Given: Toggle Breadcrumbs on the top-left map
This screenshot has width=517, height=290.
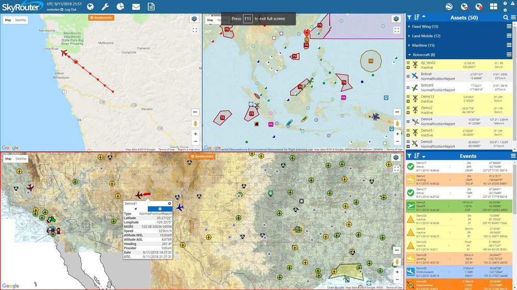Looking at the screenshot, I should pos(101,18).
